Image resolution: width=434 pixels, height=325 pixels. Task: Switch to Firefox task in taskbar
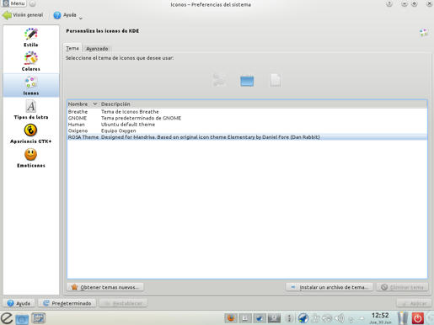[x=231, y=318]
